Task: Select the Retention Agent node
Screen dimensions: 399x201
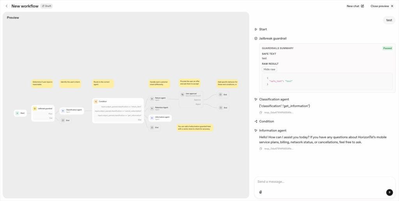Action: (160, 108)
